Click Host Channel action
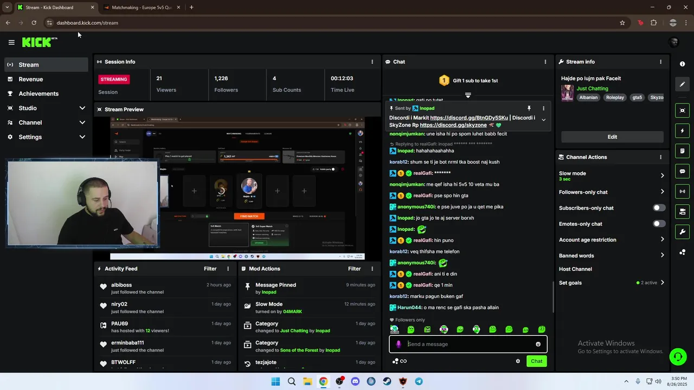Viewport: 694px width, 390px height. click(x=575, y=269)
